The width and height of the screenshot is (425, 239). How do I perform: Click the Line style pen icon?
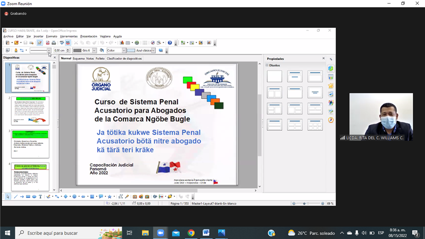pyautogui.click(x=16, y=51)
